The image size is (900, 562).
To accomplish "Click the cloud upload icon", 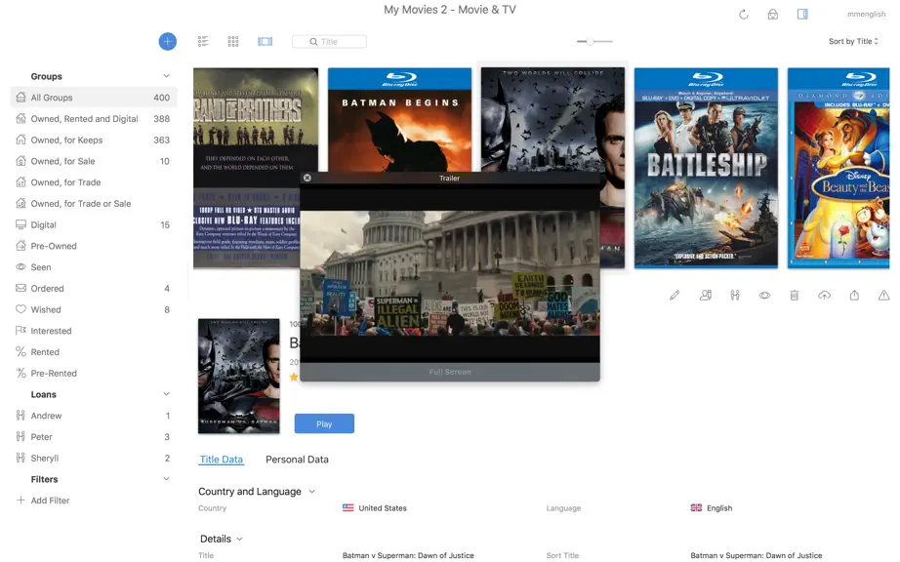I will pos(824,296).
